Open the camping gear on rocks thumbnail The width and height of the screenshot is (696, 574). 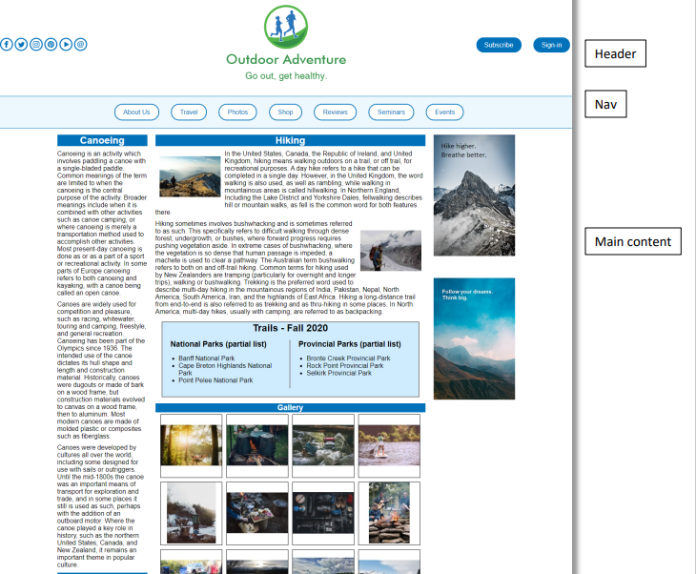[323, 445]
